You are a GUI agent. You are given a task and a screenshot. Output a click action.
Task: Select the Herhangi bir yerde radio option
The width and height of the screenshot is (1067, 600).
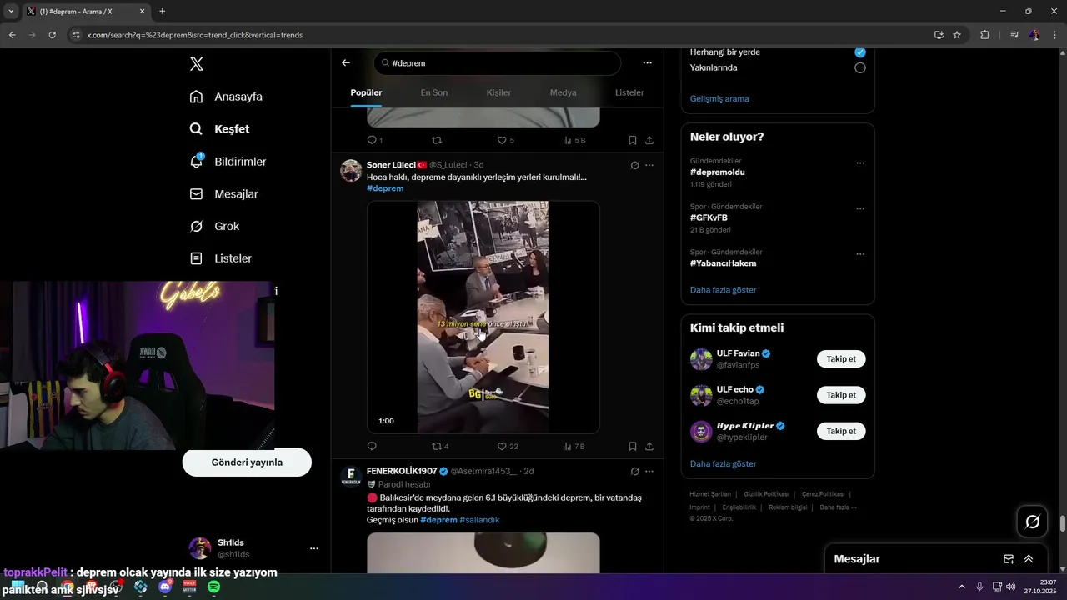click(860, 52)
